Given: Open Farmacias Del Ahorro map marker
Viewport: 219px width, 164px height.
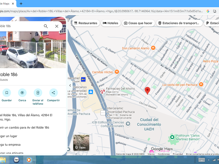Looking at the screenshot, I should click(102, 91).
